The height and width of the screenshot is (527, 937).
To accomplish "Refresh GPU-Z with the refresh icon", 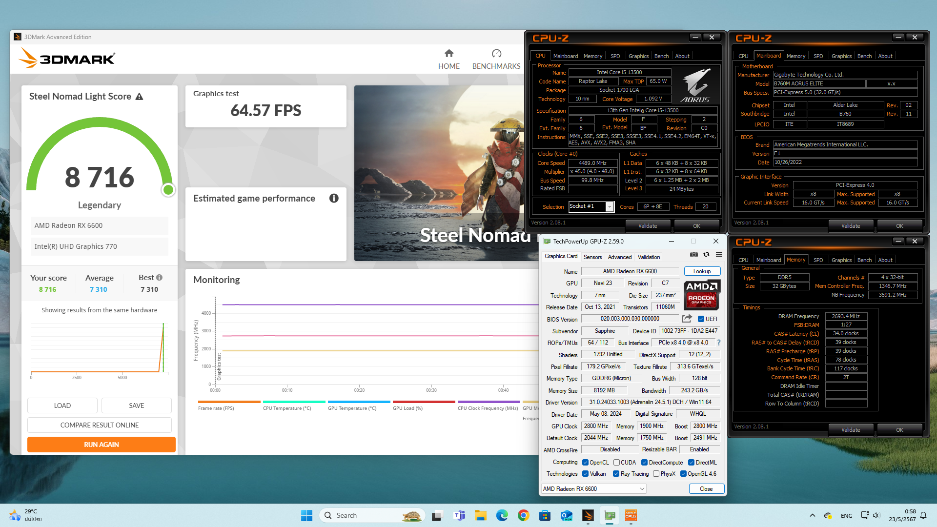I will 706,254.
